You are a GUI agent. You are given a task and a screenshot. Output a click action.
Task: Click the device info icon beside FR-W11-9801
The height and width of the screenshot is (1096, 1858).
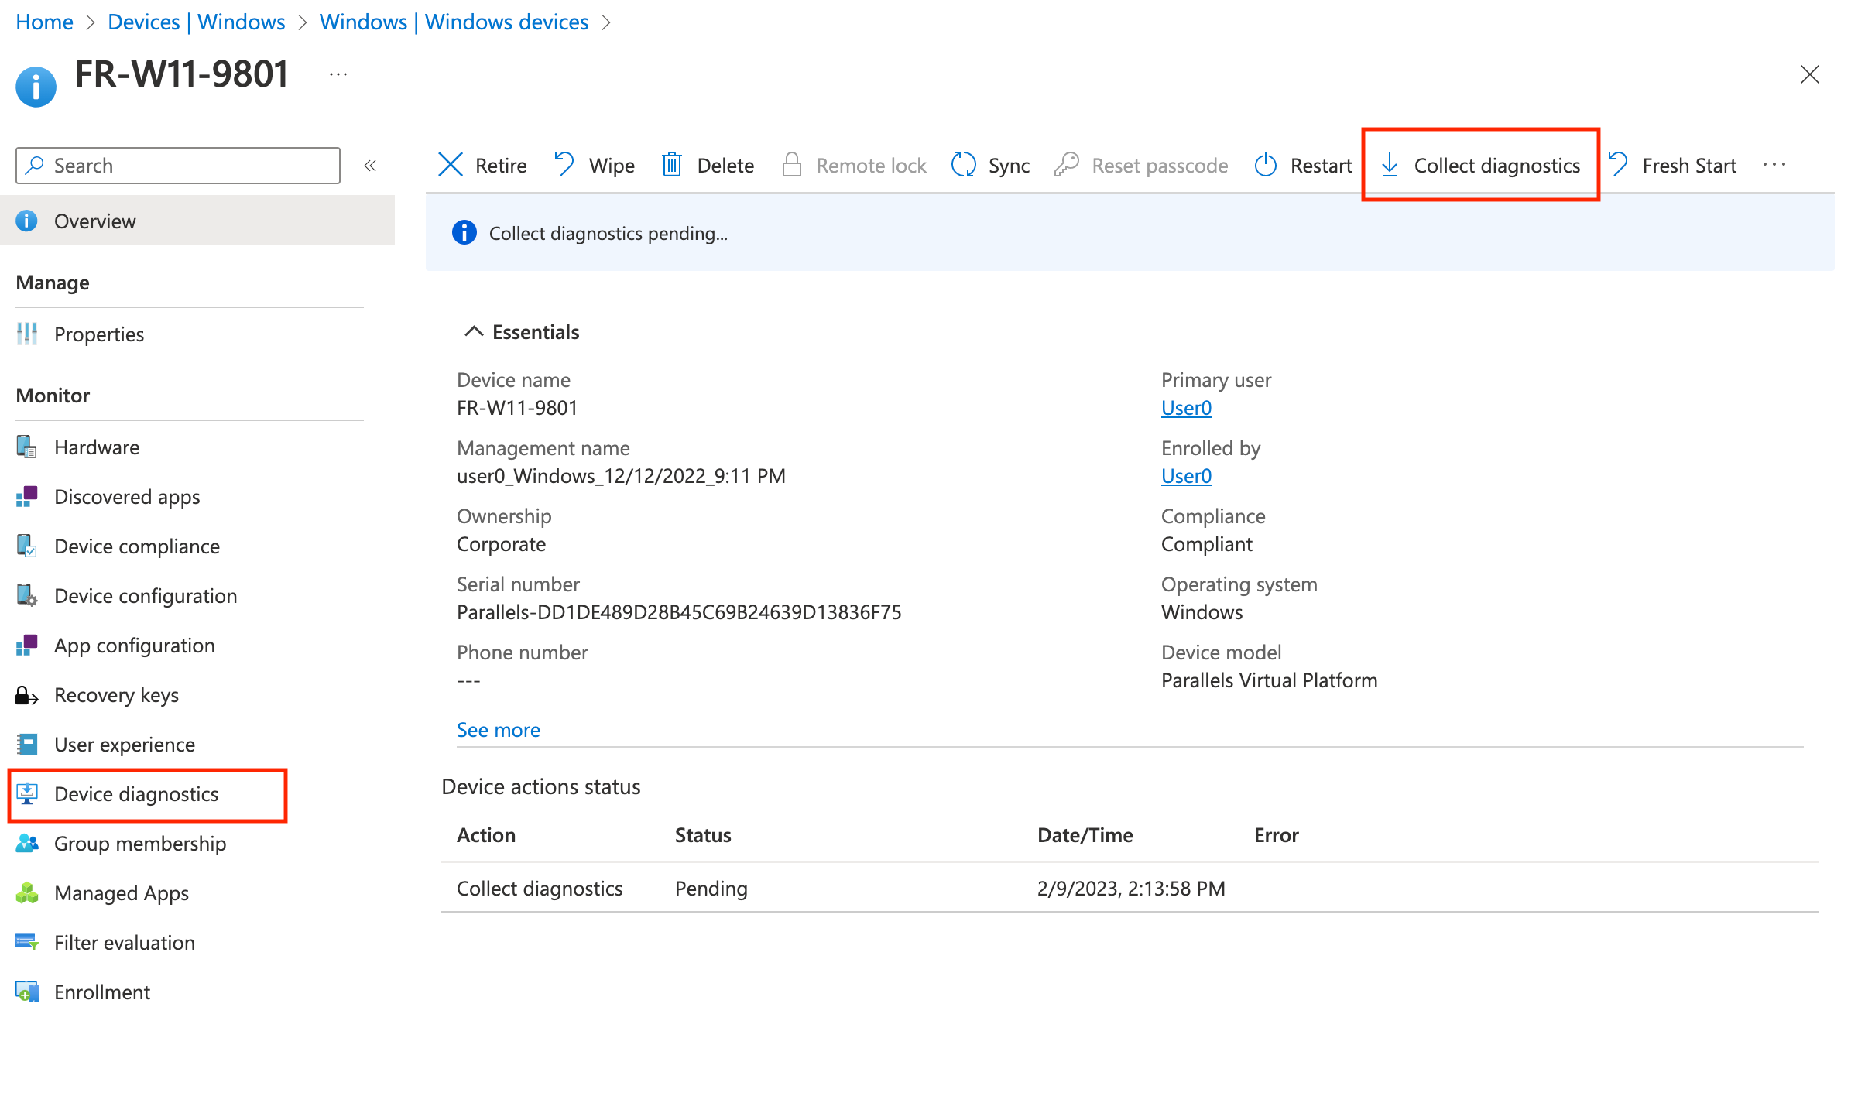(36, 85)
